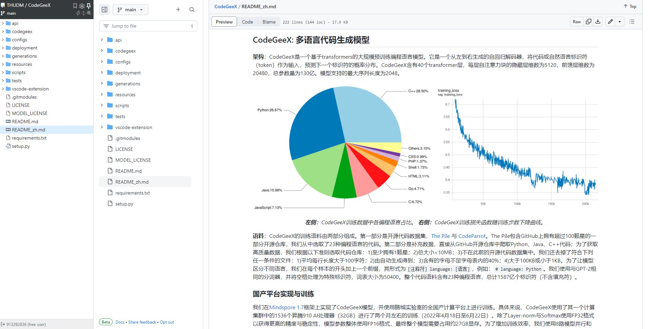
Task: Expand codegeex folder in Octotree sidebar
Action: pyautogui.click(x=3, y=31)
